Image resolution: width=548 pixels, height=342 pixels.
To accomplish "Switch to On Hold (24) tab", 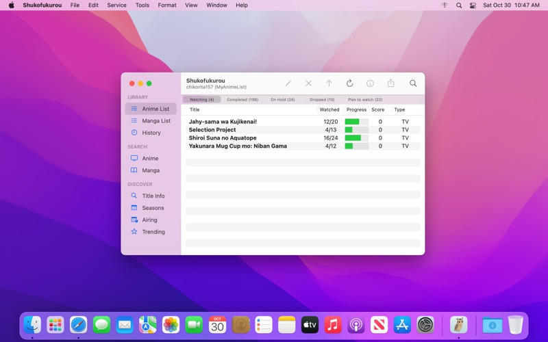I will point(283,99).
